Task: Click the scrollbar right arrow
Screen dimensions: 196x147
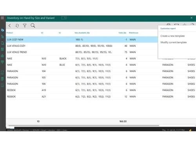Action: pos(195,125)
